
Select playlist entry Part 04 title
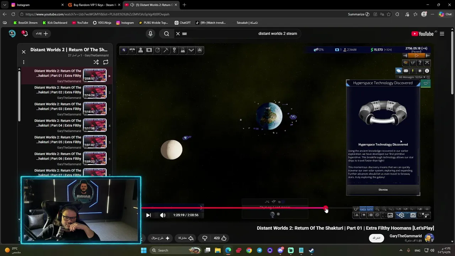(58, 123)
